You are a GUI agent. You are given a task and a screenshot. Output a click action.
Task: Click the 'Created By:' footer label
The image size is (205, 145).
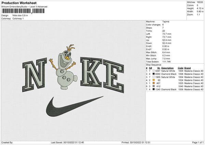click(x=7, y=142)
